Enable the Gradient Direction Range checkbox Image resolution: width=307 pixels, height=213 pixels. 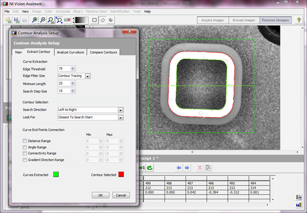25,160
